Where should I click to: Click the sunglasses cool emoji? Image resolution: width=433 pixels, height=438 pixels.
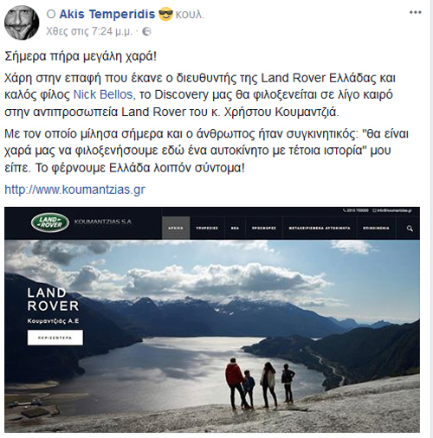165,15
